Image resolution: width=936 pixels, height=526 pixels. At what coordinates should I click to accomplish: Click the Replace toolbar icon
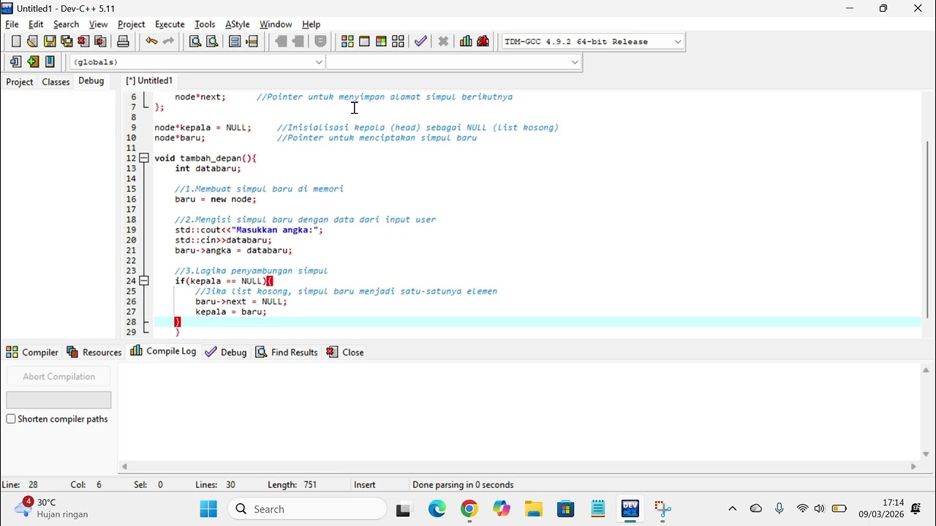[212, 42]
